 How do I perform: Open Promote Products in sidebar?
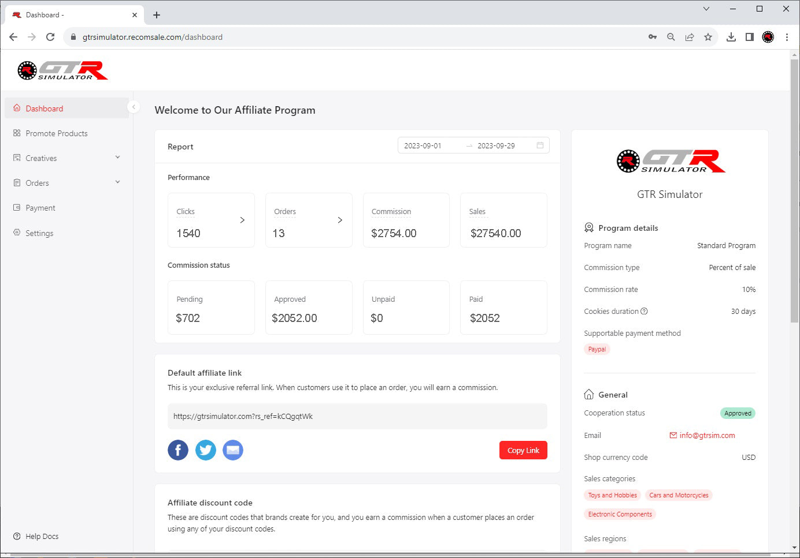[x=57, y=133]
